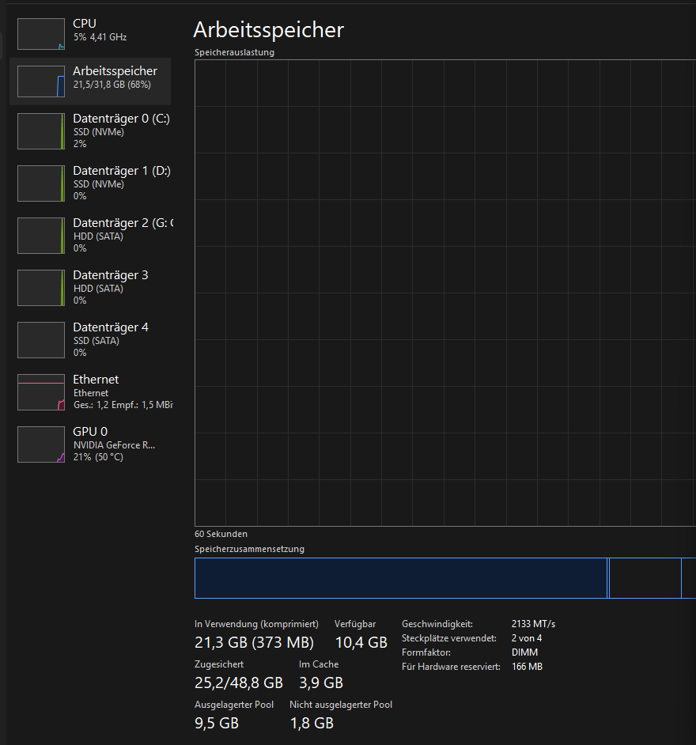Select Datenträger 2 (G:) HDD entry

point(90,236)
